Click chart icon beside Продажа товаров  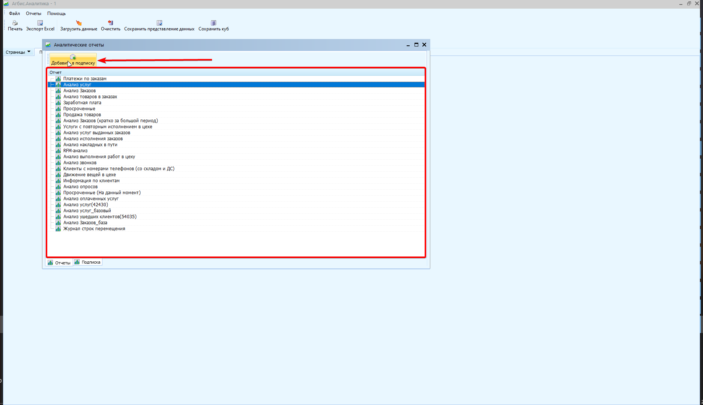click(58, 115)
